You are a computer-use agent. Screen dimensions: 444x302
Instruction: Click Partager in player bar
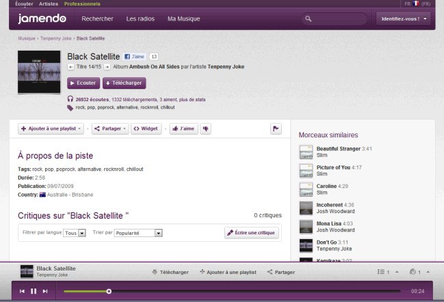(281, 272)
